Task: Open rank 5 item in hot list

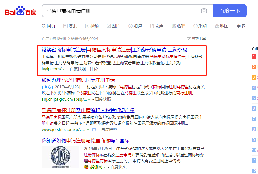Action: (x=254, y=98)
